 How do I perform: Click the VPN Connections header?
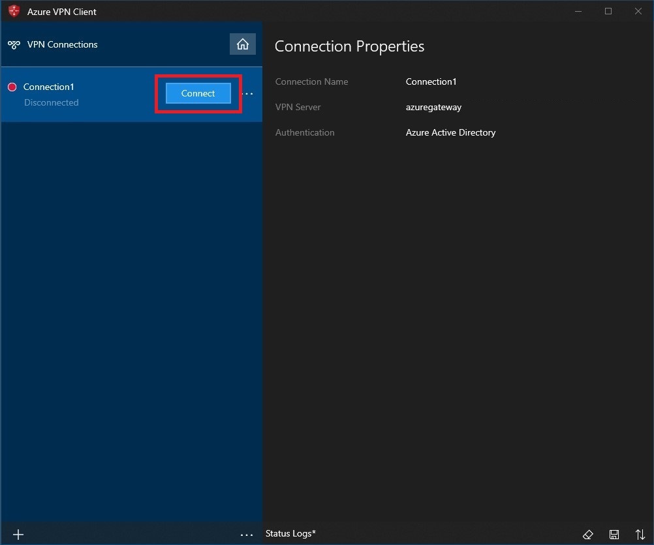point(61,44)
